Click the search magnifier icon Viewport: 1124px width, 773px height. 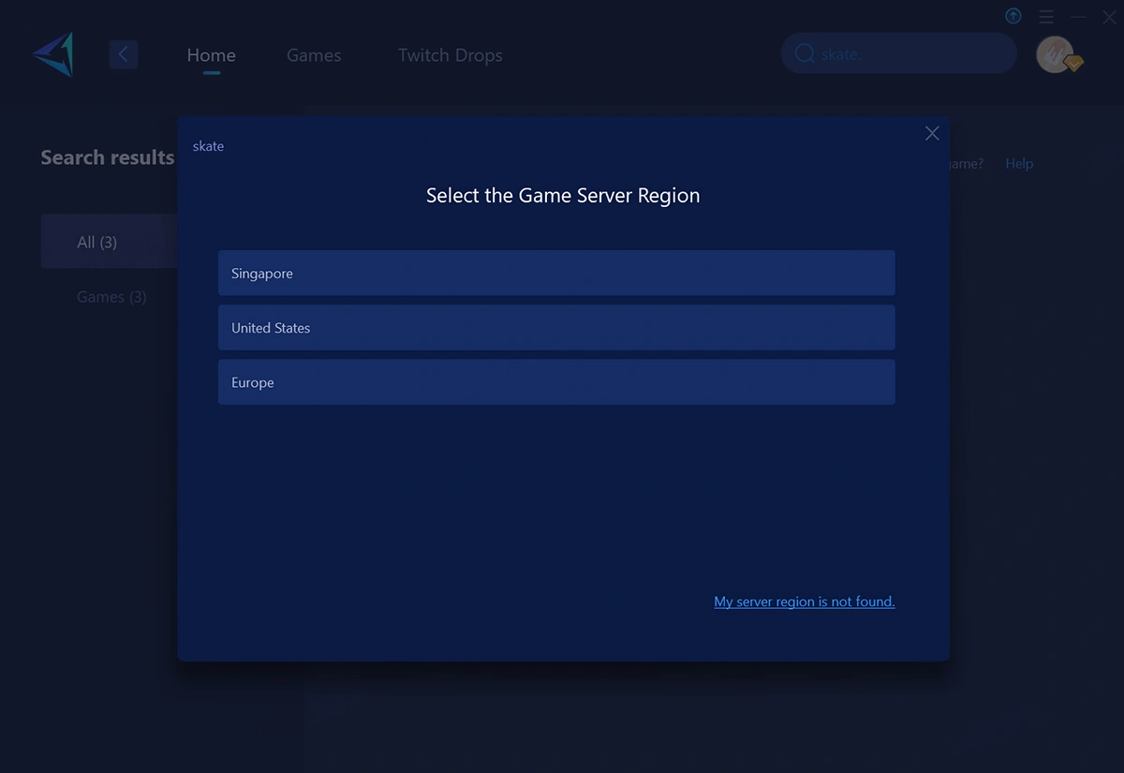coord(804,54)
